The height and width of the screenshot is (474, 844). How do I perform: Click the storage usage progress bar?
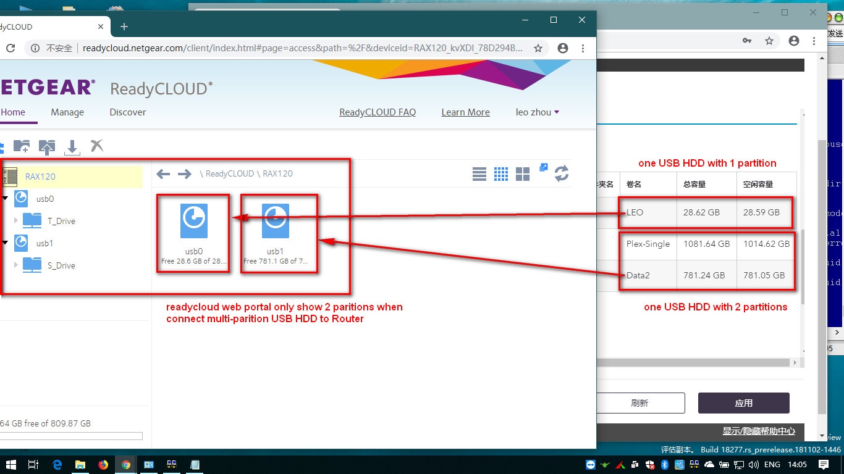click(x=71, y=436)
